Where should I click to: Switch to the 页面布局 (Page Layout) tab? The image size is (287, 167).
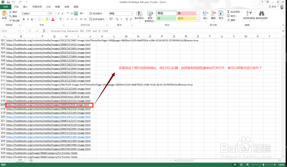37,7
